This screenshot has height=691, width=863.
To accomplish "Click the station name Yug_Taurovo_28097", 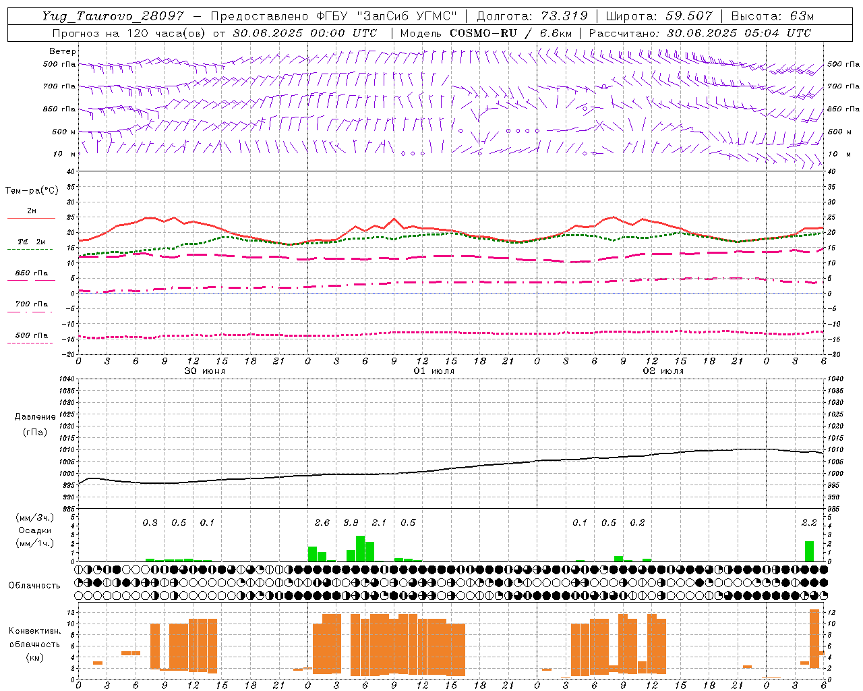I will coord(113,16).
